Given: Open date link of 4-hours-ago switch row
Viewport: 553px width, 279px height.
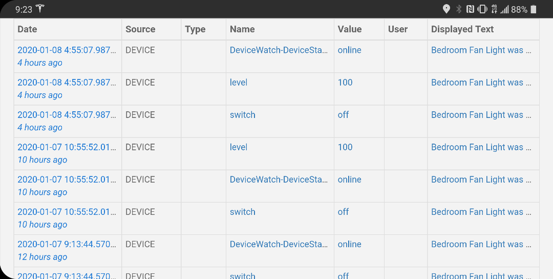Looking at the screenshot, I should pyautogui.click(x=67, y=115).
